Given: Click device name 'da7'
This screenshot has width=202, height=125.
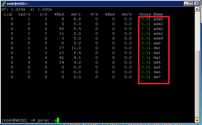Looking at the screenshot, I should (157, 77).
